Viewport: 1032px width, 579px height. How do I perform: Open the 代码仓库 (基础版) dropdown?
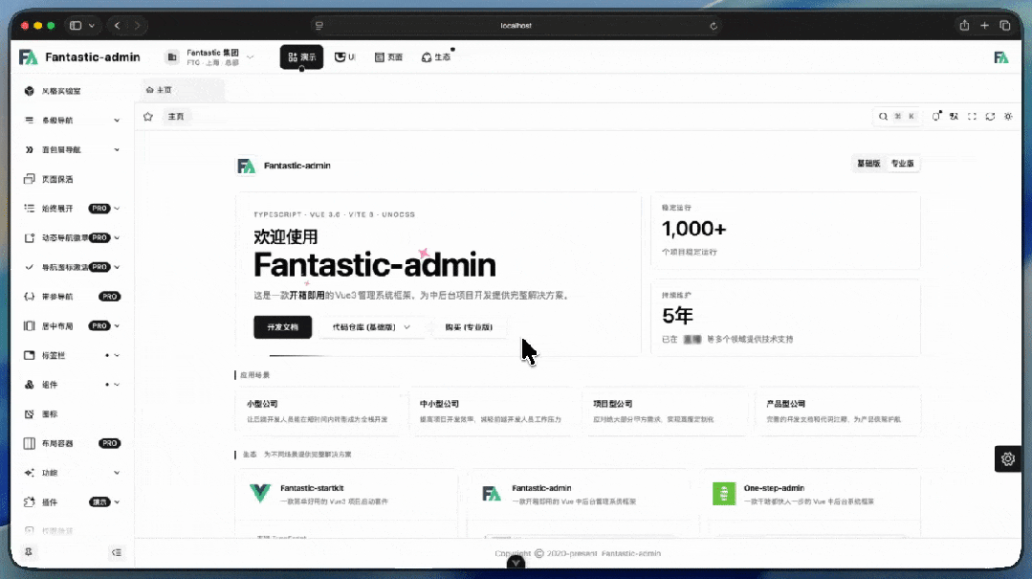click(x=371, y=327)
